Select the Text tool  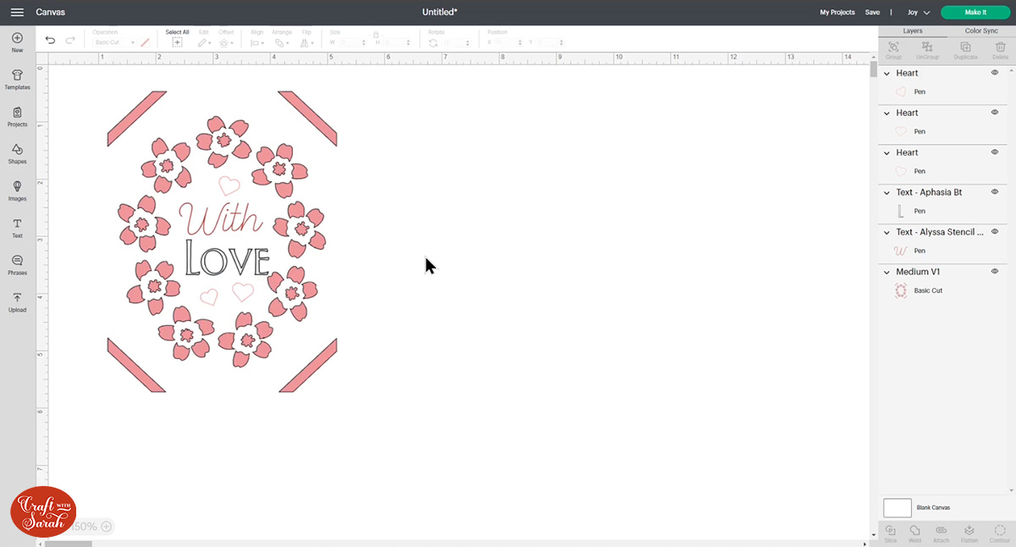click(17, 228)
